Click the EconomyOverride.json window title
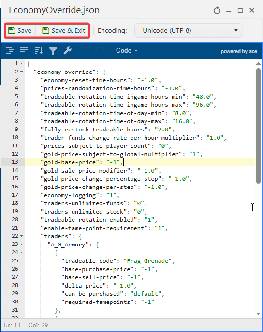263x332 pixels. pos(54,10)
